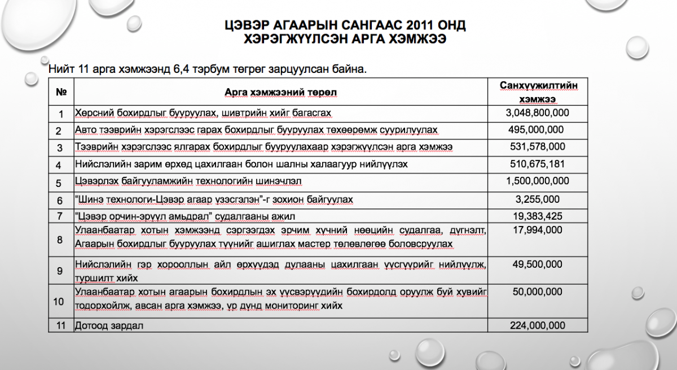Click the row 10 "Улаанбаатар хотын агаарын" description
Viewport: 677px width, 370px height.
281,298
